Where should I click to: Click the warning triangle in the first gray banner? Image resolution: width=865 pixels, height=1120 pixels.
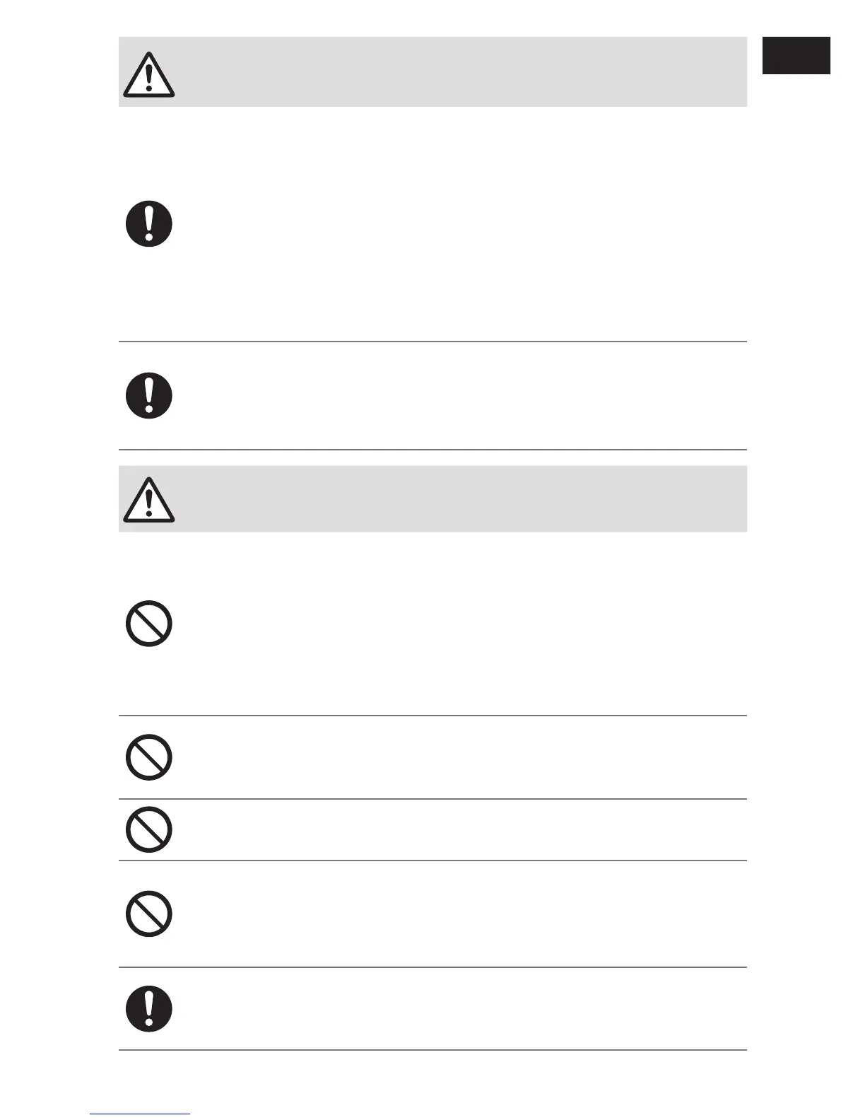[149, 74]
